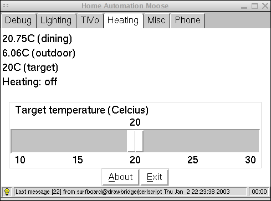Select the TiVo tab
This screenshot has height=201, width=271.
click(90, 20)
